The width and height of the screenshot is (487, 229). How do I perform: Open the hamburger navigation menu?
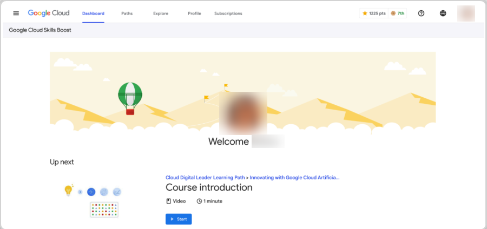click(x=16, y=14)
